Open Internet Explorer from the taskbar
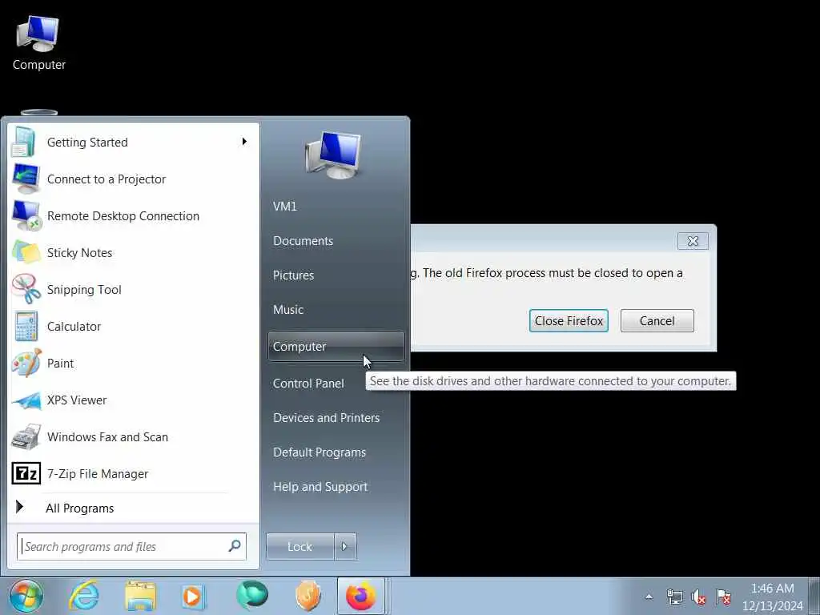 coord(84,596)
